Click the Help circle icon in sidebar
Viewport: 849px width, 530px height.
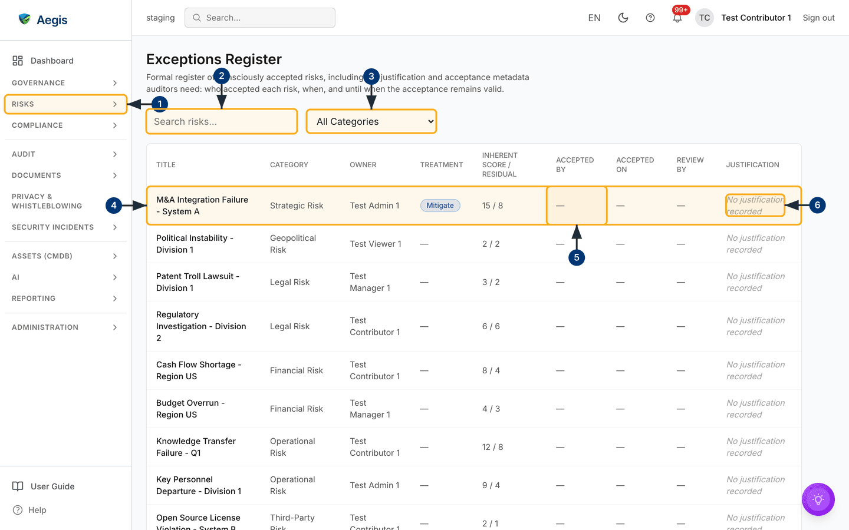point(18,510)
